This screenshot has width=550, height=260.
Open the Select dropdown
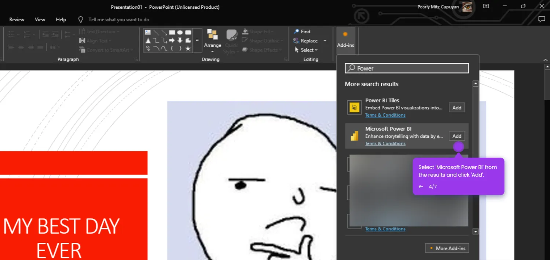click(306, 50)
